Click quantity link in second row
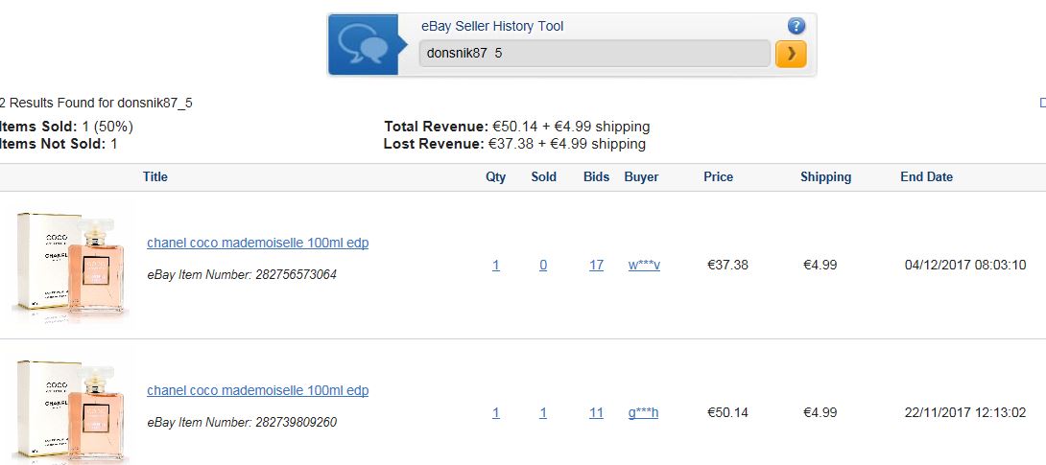Screen dimensions: 1046x465 tap(496, 412)
